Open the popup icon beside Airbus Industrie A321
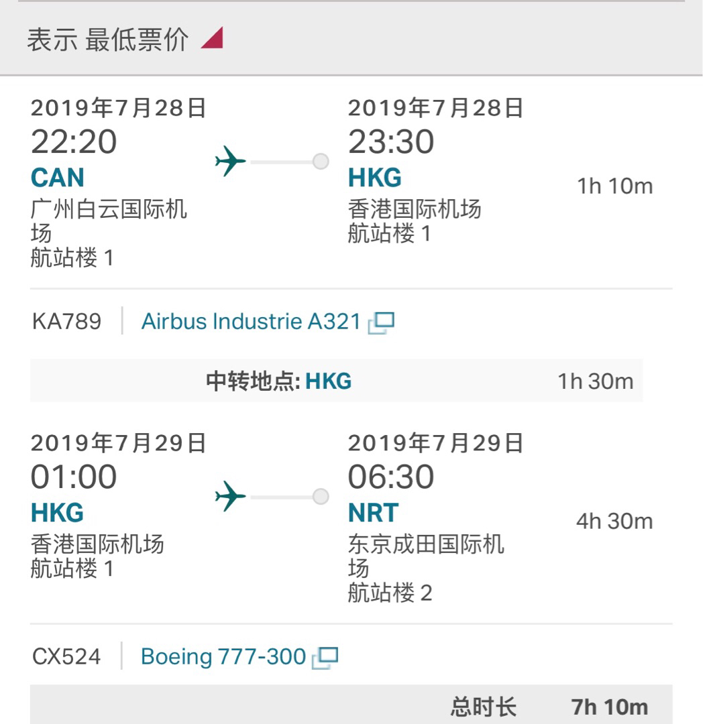703x724 pixels. [381, 323]
